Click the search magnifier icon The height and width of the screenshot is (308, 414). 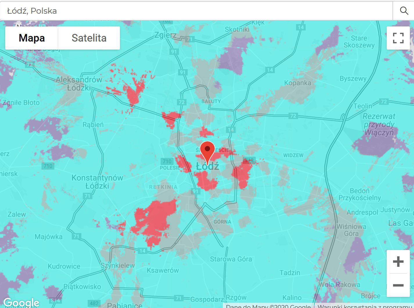404,11
